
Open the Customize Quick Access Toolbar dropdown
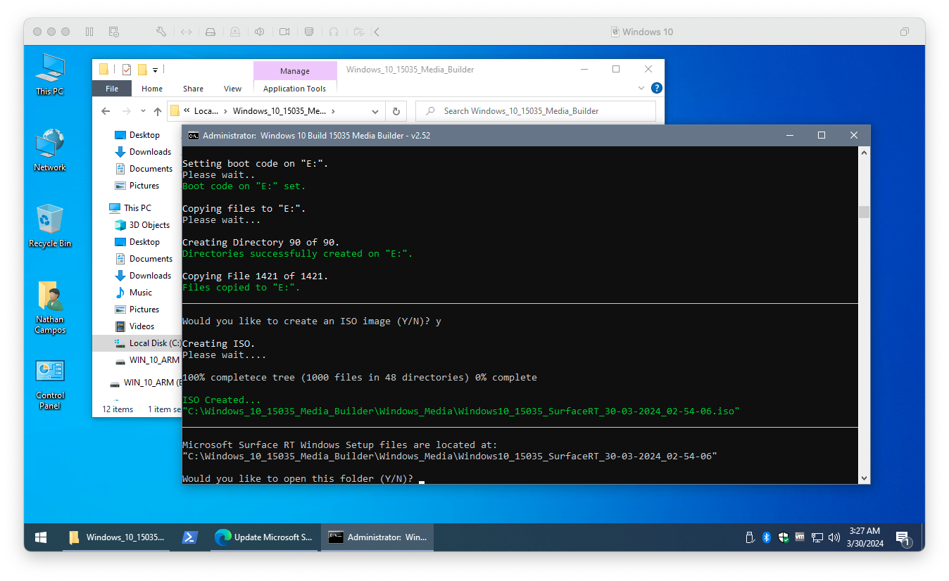155,70
